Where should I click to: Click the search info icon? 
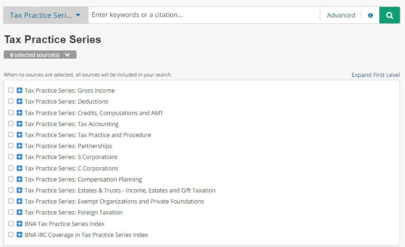click(370, 15)
